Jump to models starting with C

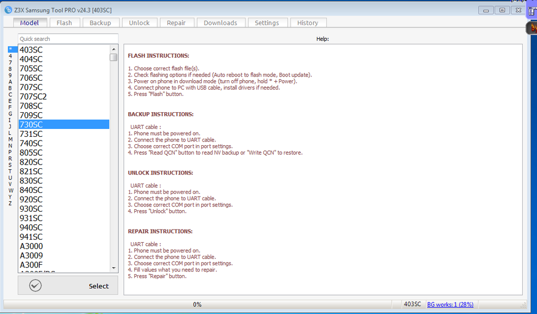(x=10, y=94)
